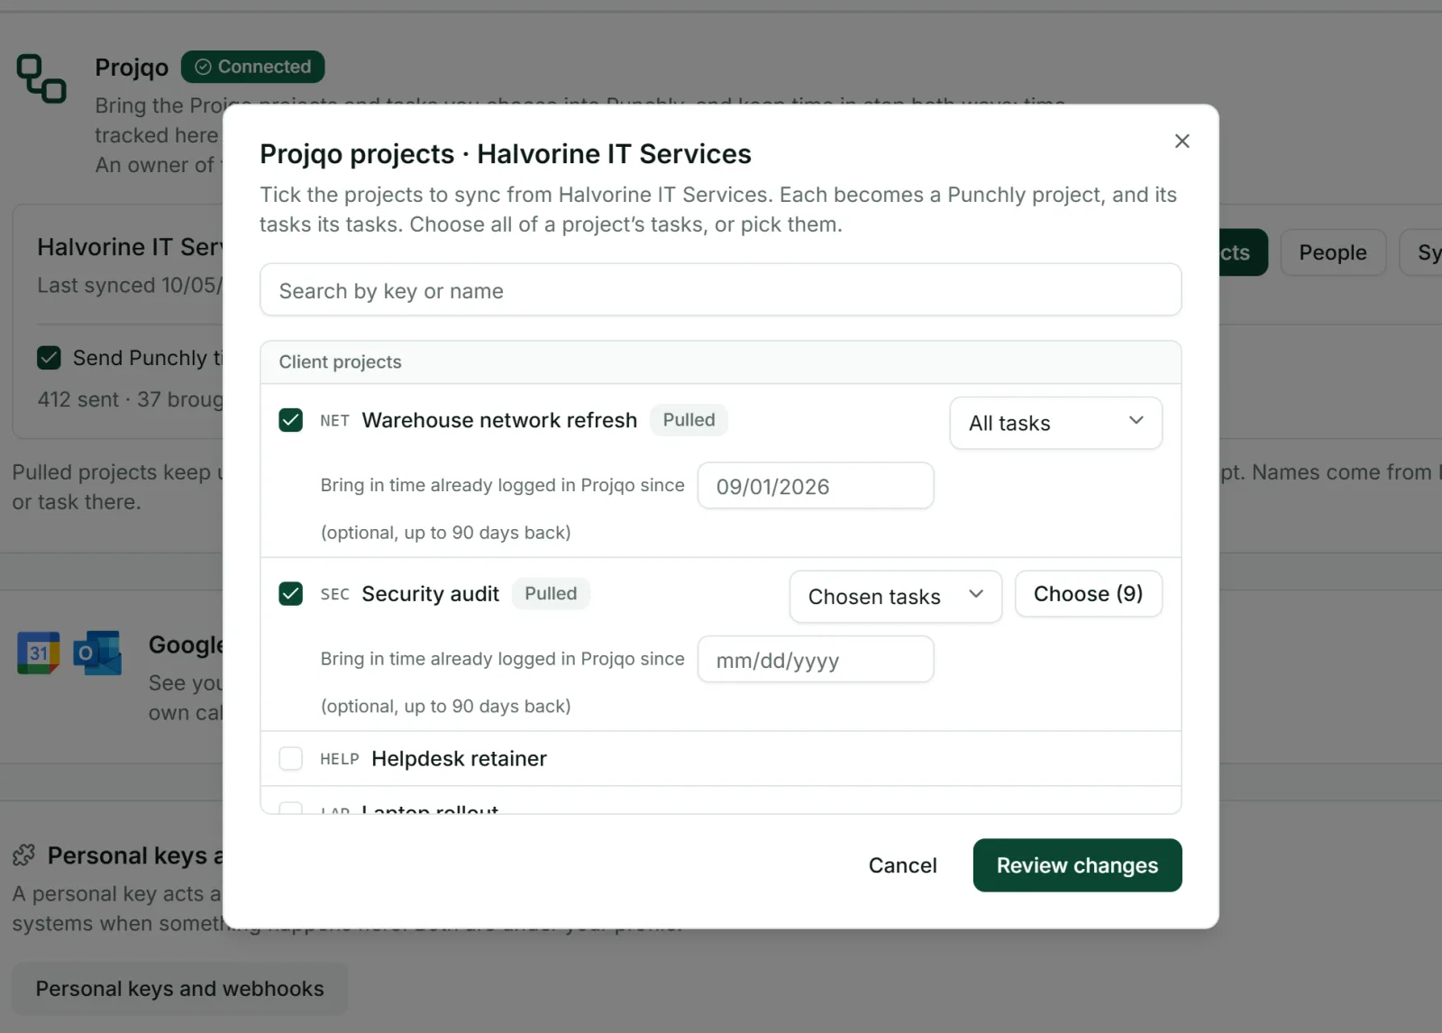1442x1033 pixels.
Task: Click the Security audit project name
Action: coord(430,594)
